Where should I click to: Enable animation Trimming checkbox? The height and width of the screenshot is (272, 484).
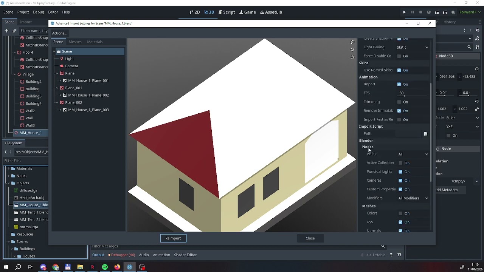pyautogui.click(x=399, y=102)
